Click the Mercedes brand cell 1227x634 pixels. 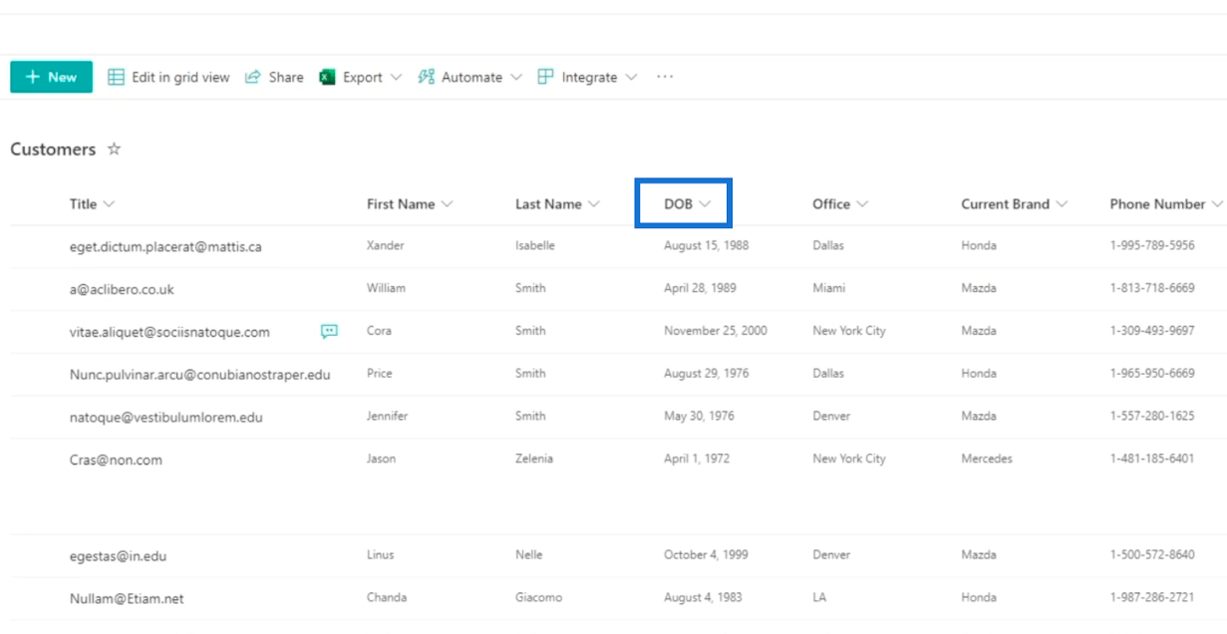(x=987, y=460)
